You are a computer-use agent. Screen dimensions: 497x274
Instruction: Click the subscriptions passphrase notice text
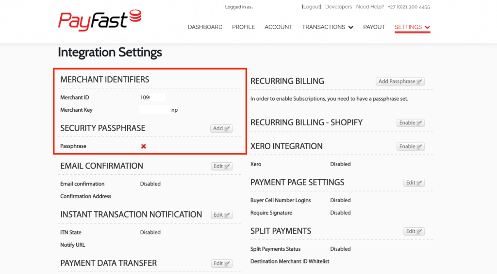coord(330,99)
